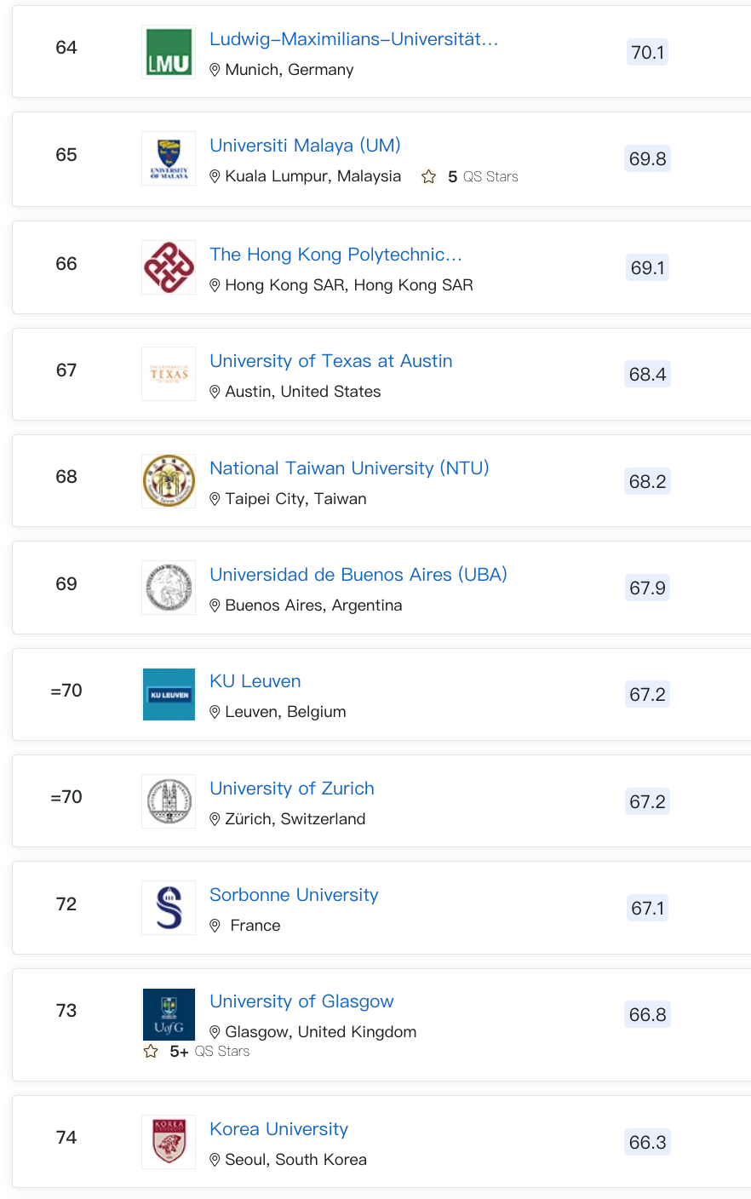Click the Universiti Malaya crest logo
Viewport: 751px width, 1199px height.
169,158
